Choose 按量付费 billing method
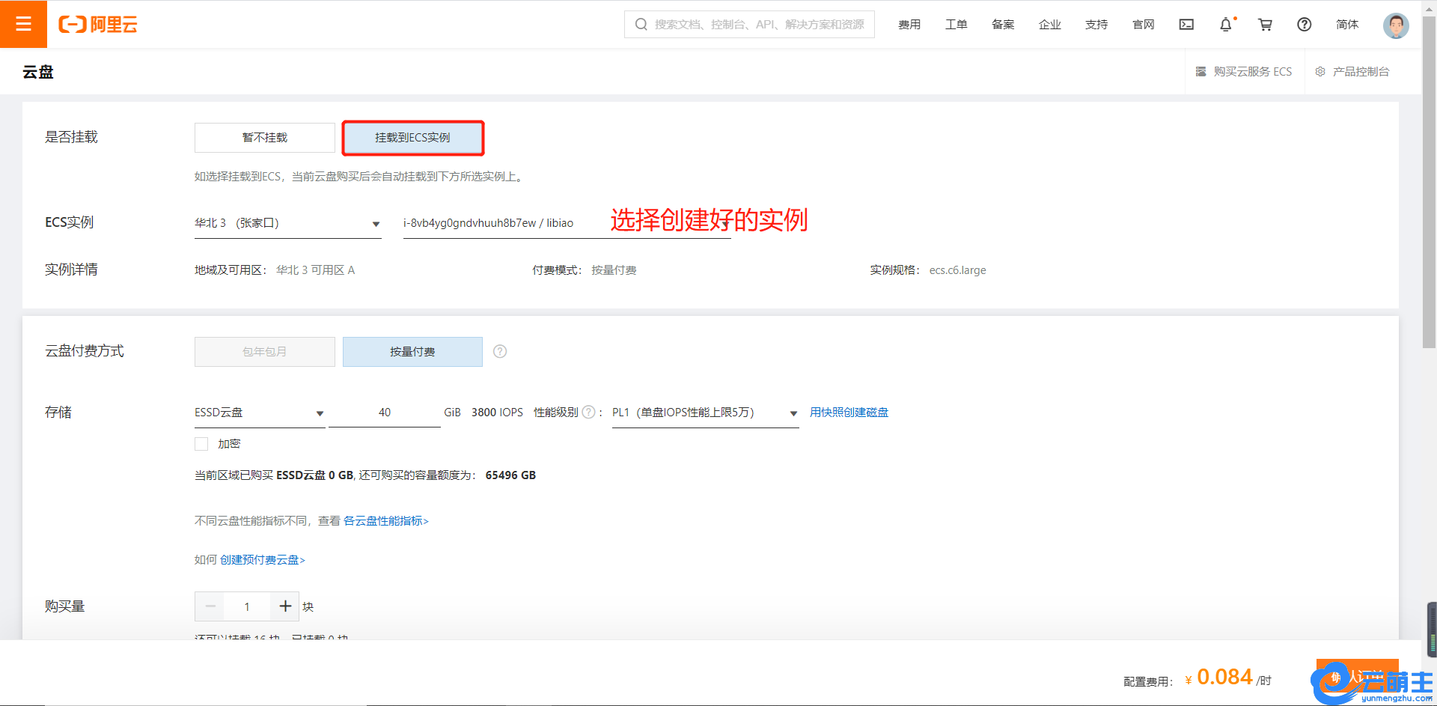Screen dimensions: 1437x706 tap(412, 352)
